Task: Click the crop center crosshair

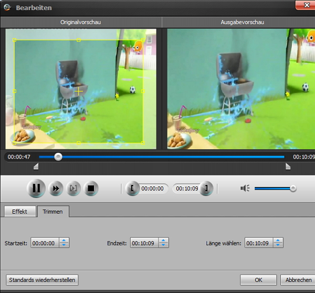Action: tap(79, 91)
